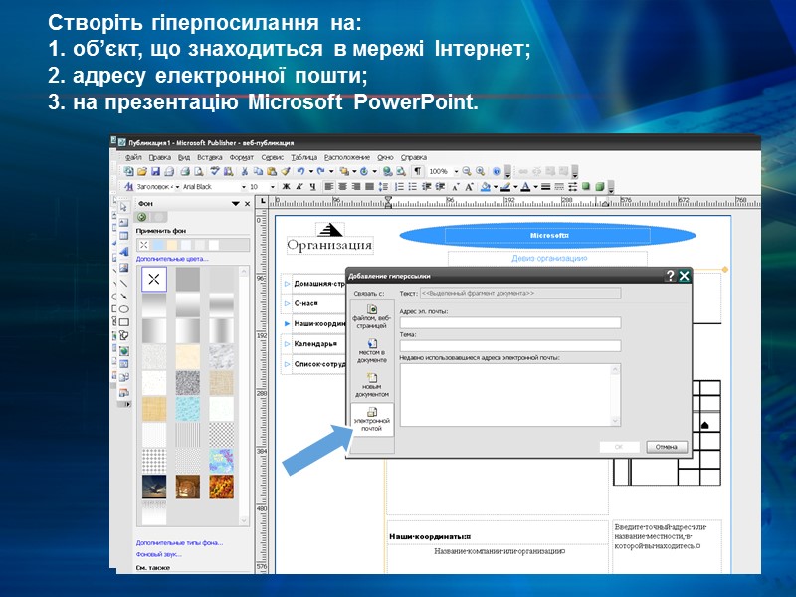
Task: Select the Insert Table tool in toolbox
Action: click(123, 236)
